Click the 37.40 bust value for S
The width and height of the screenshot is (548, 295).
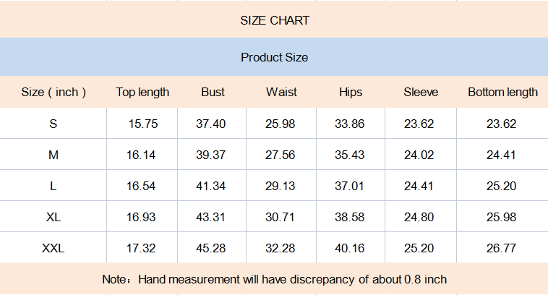(211, 124)
